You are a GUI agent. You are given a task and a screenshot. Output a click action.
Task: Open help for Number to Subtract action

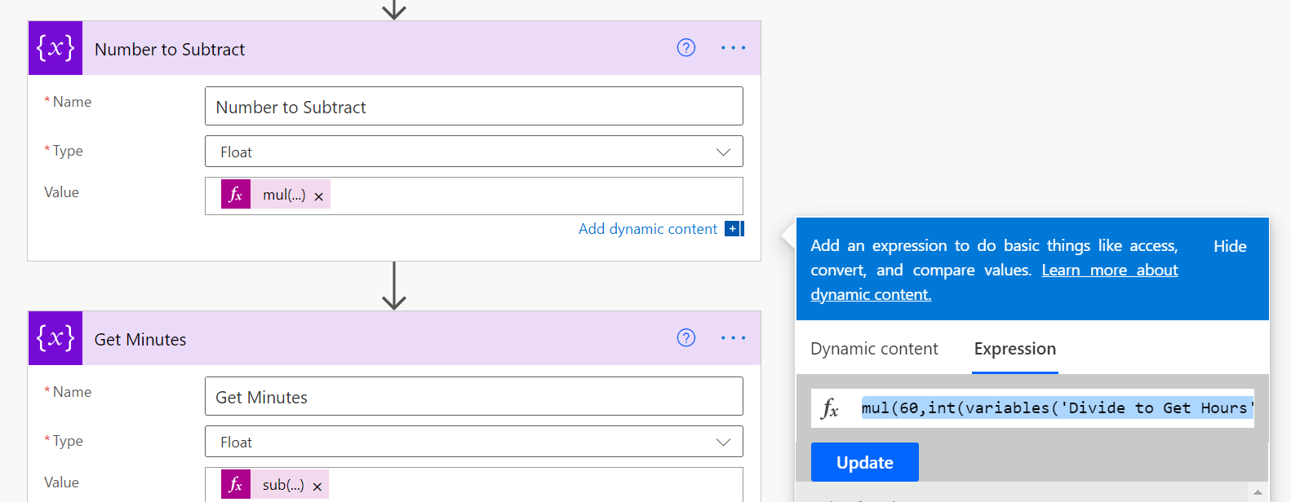tap(686, 48)
